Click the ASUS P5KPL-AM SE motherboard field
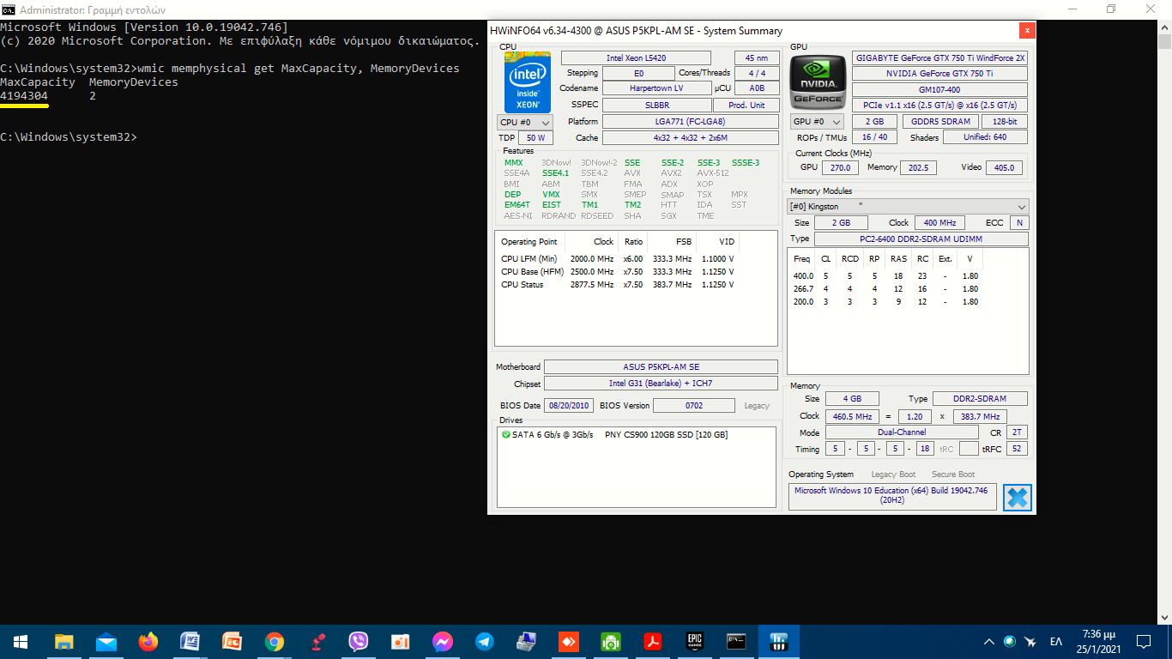1172x659 pixels. [x=661, y=367]
